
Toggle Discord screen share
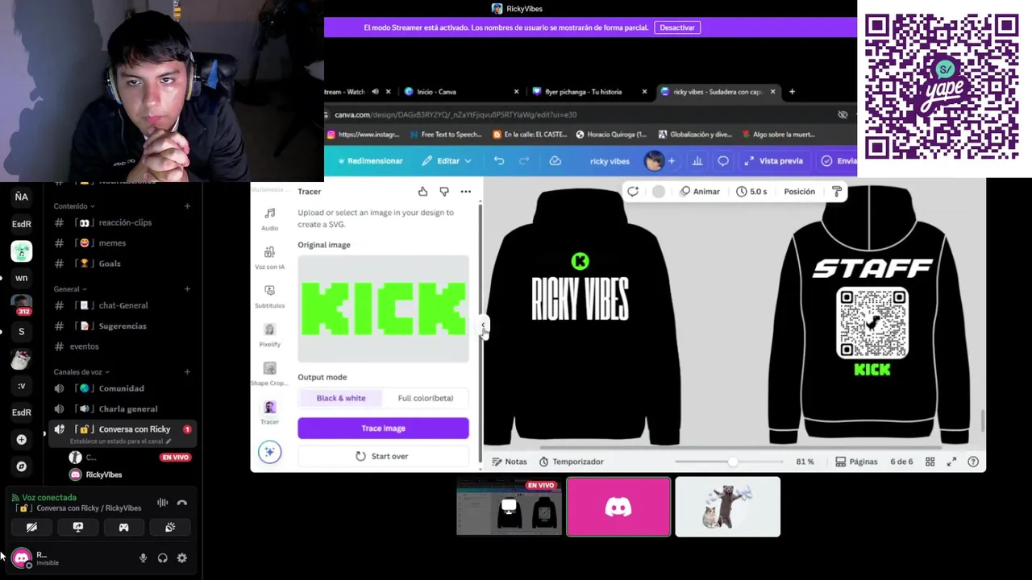pyautogui.click(x=78, y=527)
